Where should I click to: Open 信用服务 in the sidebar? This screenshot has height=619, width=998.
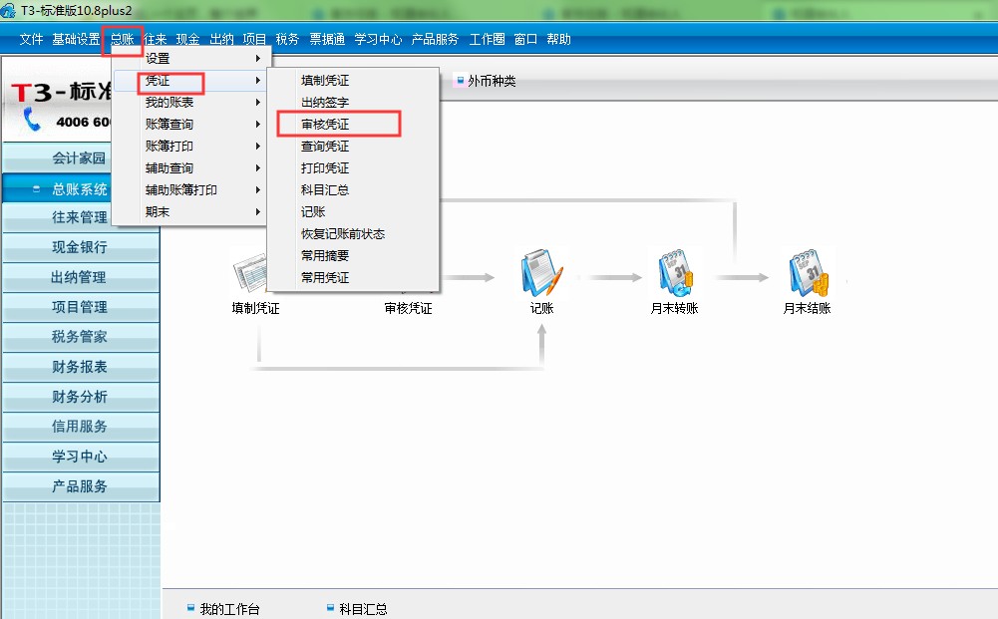tap(80, 427)
